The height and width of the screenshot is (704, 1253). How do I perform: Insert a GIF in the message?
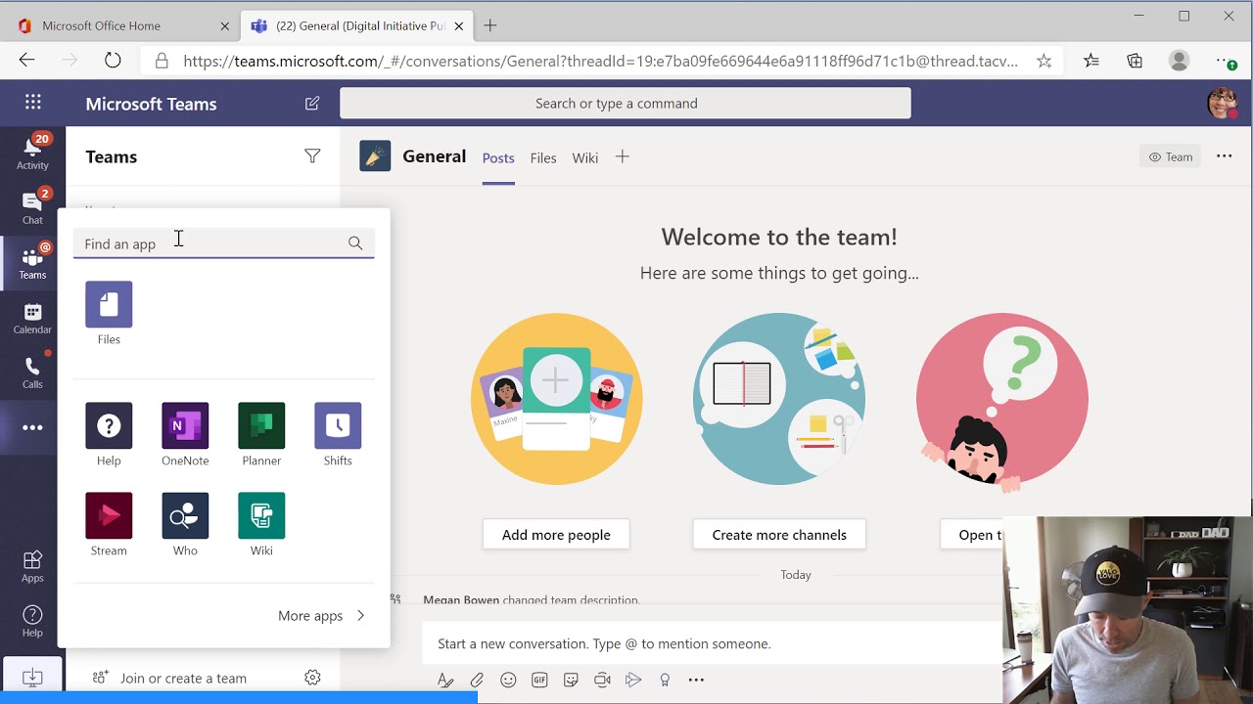tap(539, 680)
